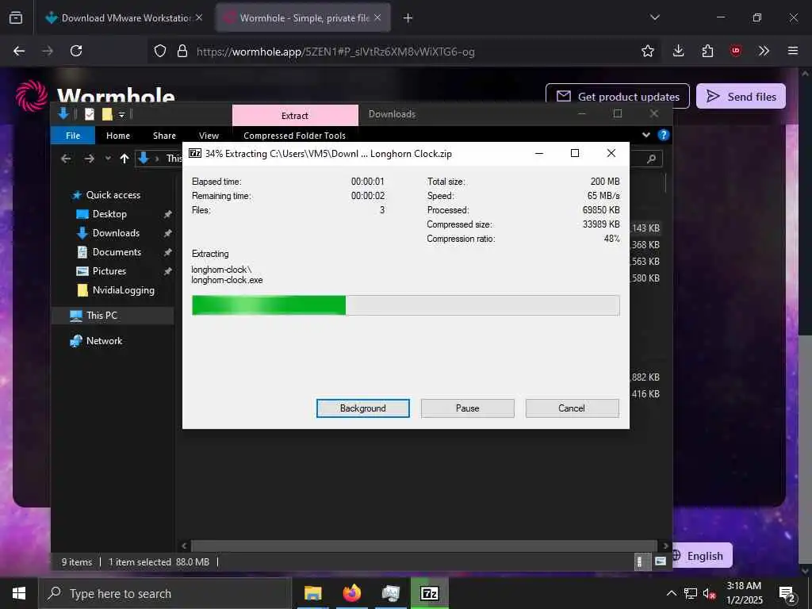
Task: Click Get product updates button
Action: (x=617, y=96)
